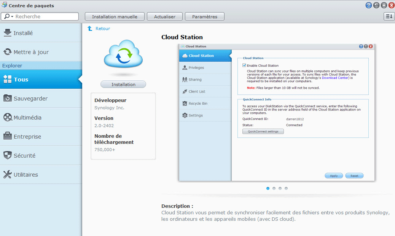Open the Sauvegarder category

[41, 98]
